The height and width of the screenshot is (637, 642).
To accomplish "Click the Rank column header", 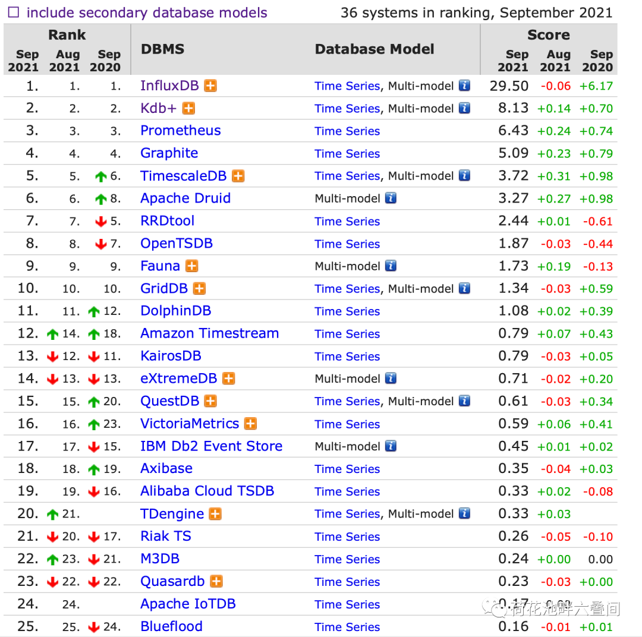I will click(67, 35).
